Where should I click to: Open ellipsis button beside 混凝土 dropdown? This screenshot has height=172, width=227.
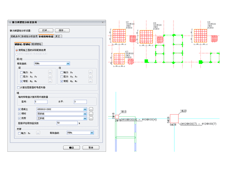91,109
